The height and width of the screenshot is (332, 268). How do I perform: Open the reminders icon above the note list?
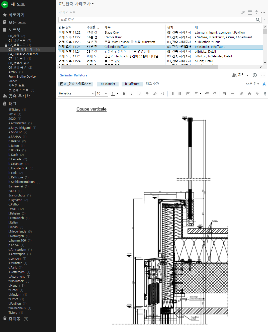tap(256, 12)
